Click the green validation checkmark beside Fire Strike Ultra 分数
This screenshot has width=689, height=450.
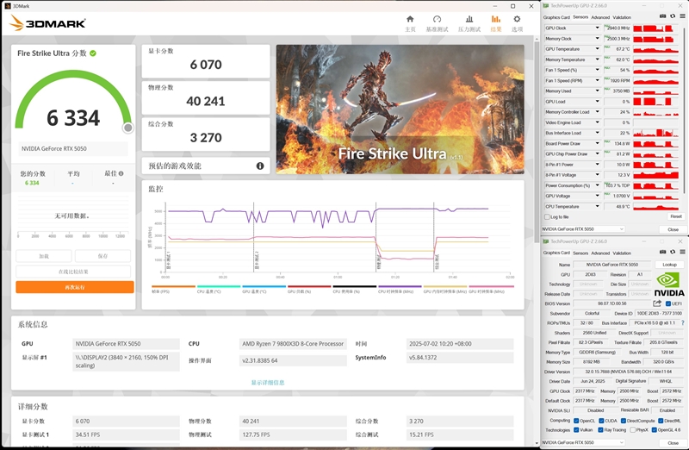[93, 53]
